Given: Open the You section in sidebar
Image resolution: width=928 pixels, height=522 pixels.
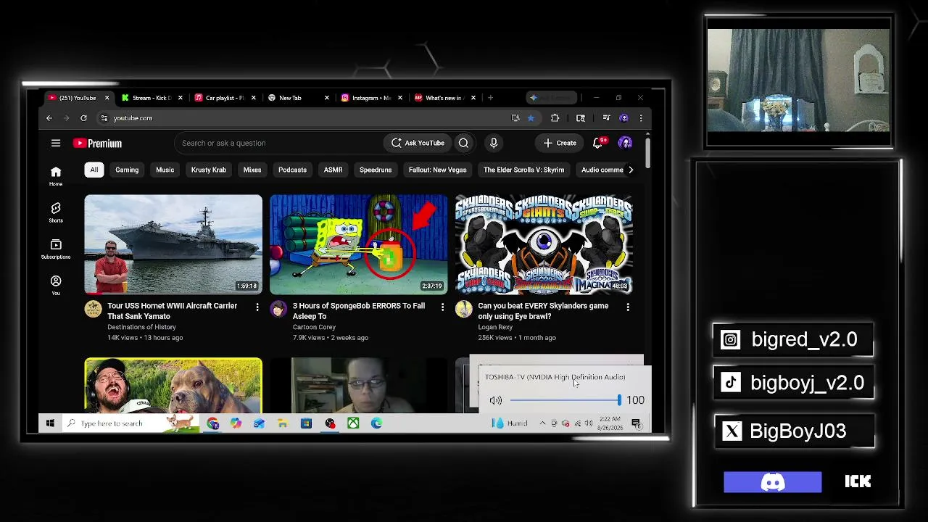Looking at the screenshot, I should pyautogui.click(x=56, y=285).
